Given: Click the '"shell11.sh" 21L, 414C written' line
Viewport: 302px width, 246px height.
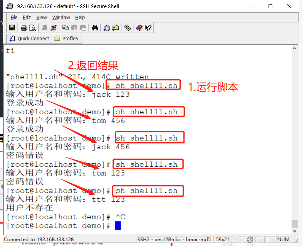Looking at the screenshot, I should (77, 77).
